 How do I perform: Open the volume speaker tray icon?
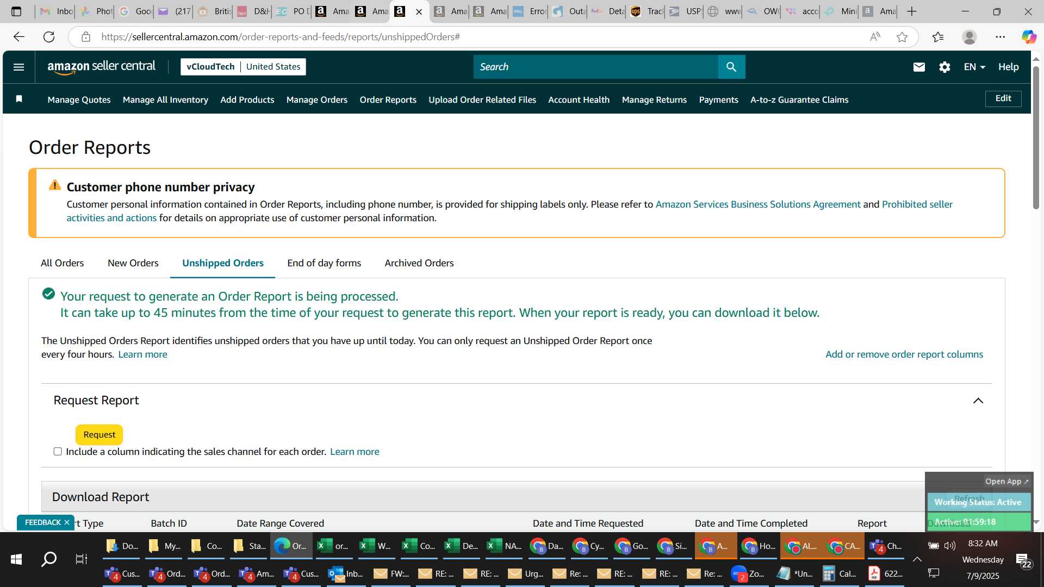coord(949,545)
